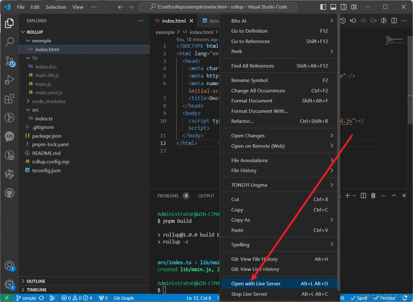
Task: Toggle the primary side bar layout button
Action: point(323,7)
